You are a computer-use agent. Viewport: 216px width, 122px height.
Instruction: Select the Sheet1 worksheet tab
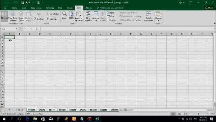click(x=21, y=110)
